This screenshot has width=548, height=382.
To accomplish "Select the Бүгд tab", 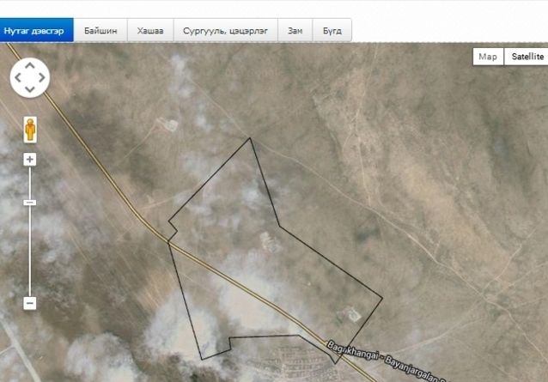I will click(x=332, y=30).
